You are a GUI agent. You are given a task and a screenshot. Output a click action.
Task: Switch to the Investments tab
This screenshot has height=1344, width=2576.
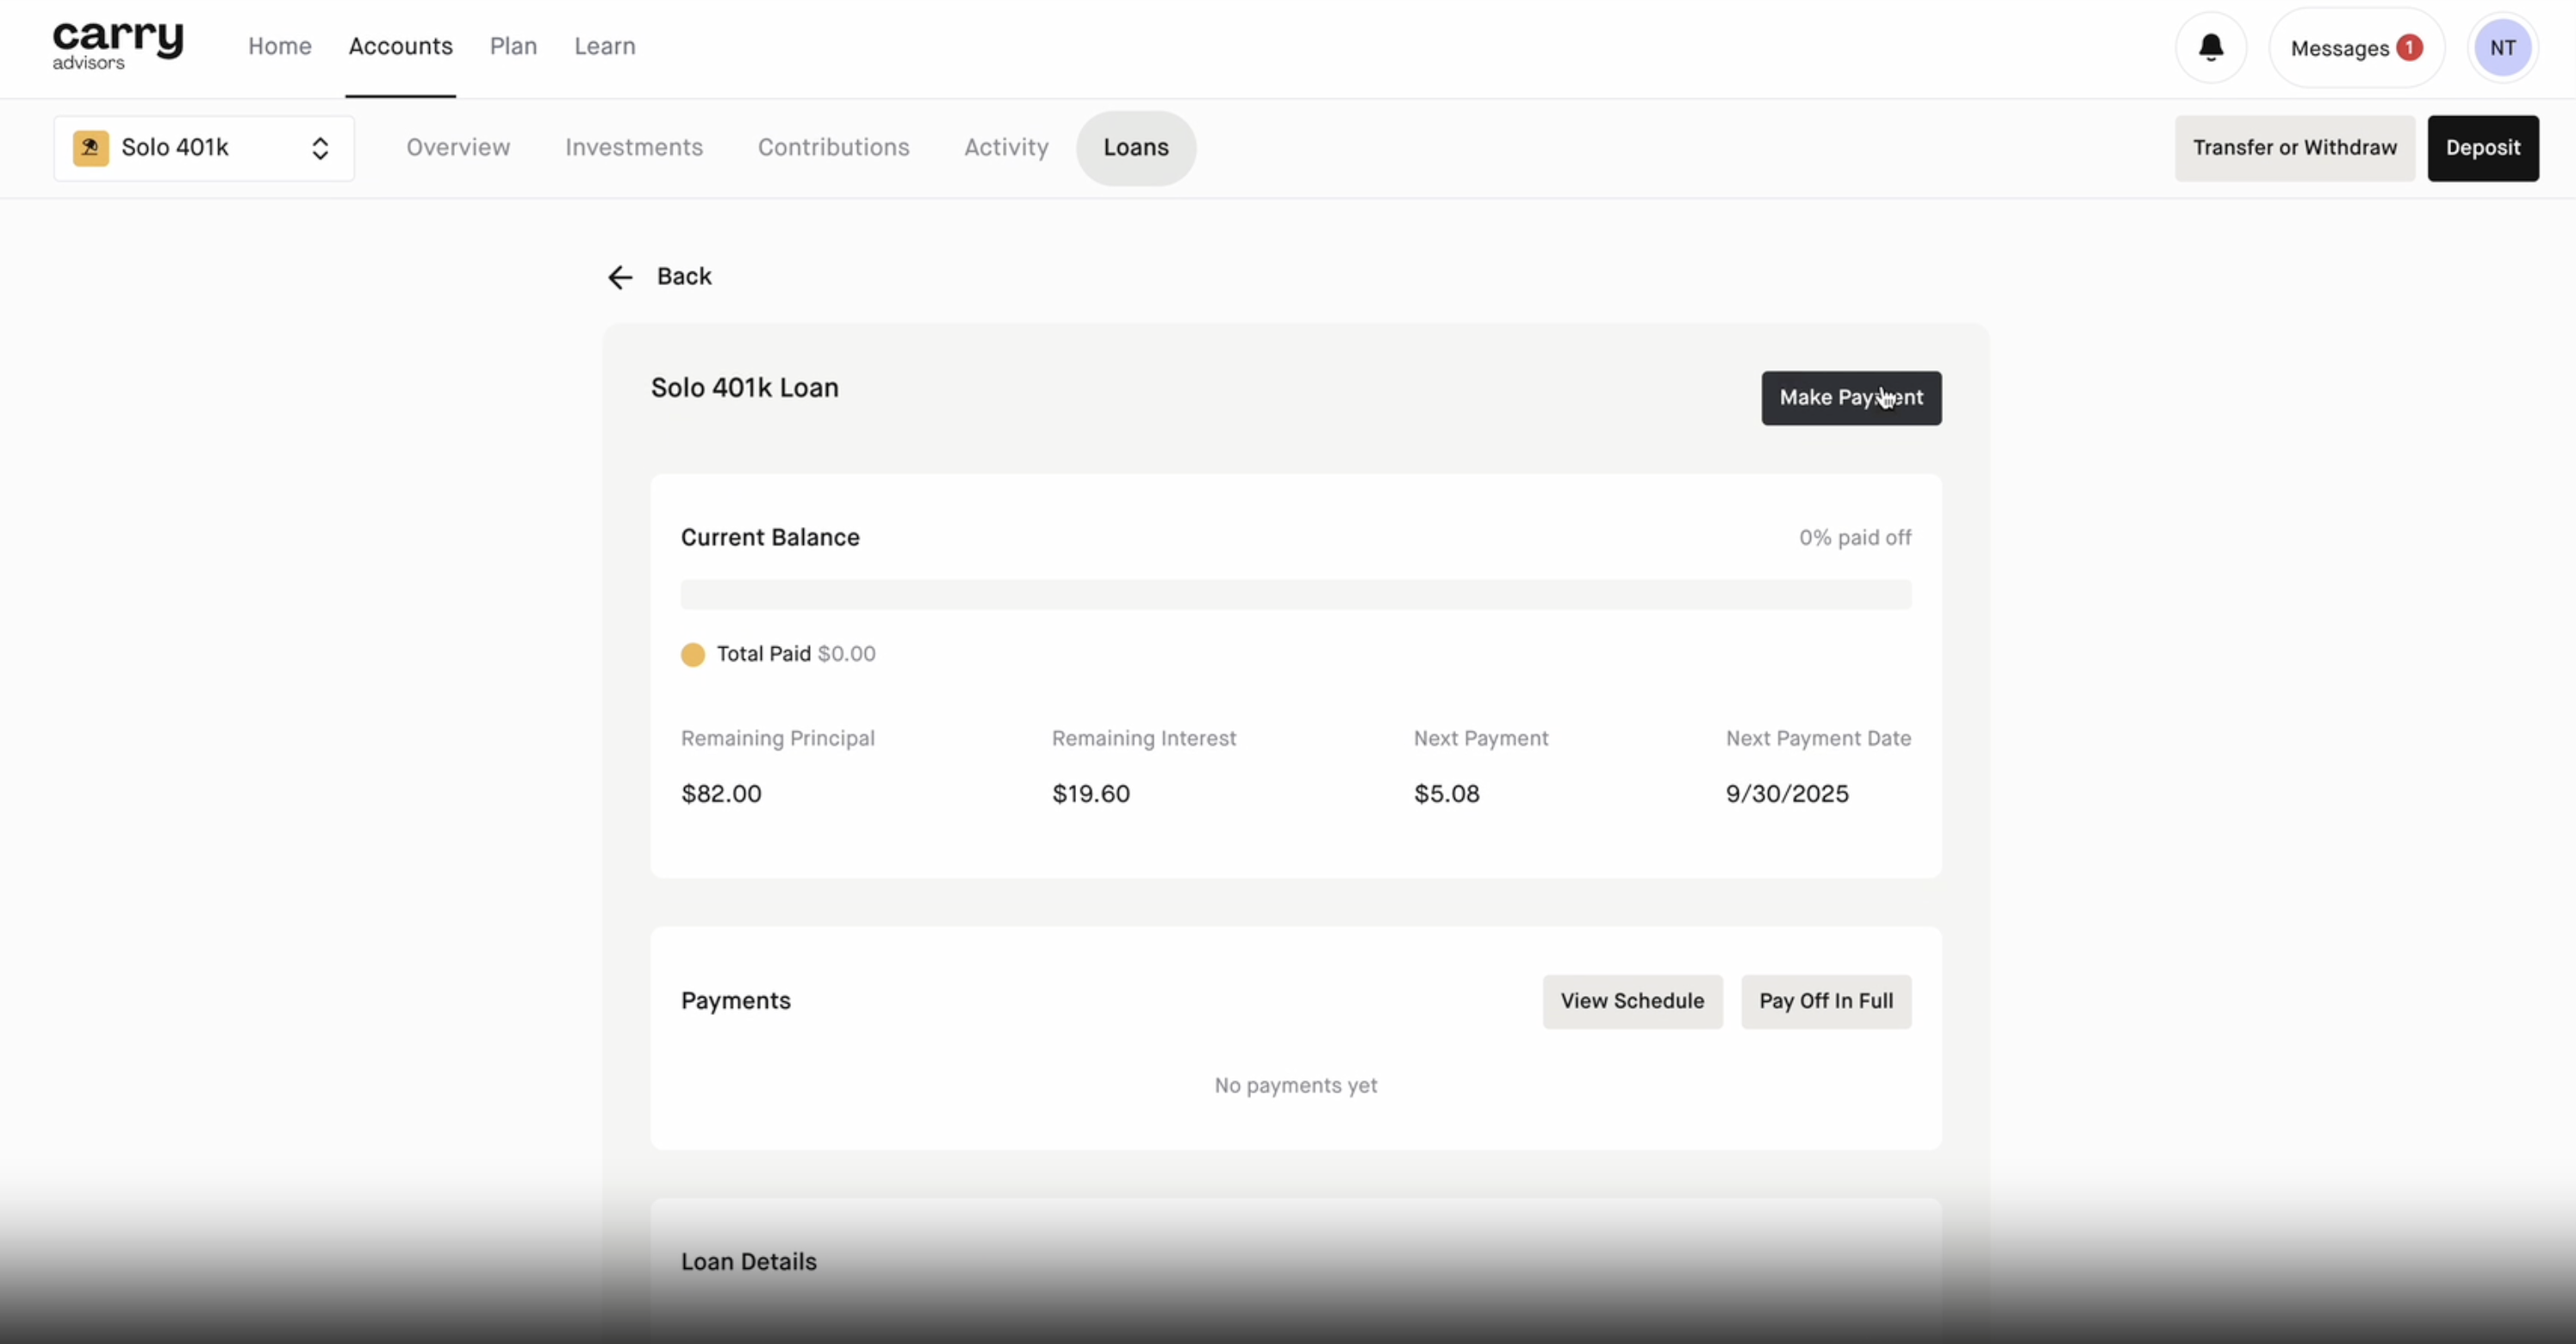click(634, 147)
